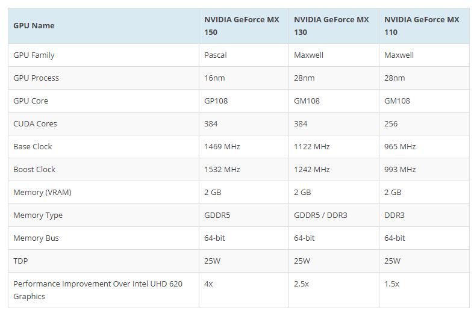Select the GPU Process row label

point(36,78)
